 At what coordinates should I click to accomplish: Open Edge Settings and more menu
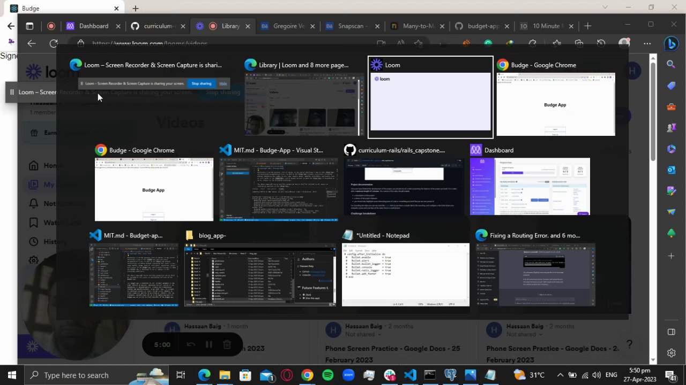pos(647,43)
